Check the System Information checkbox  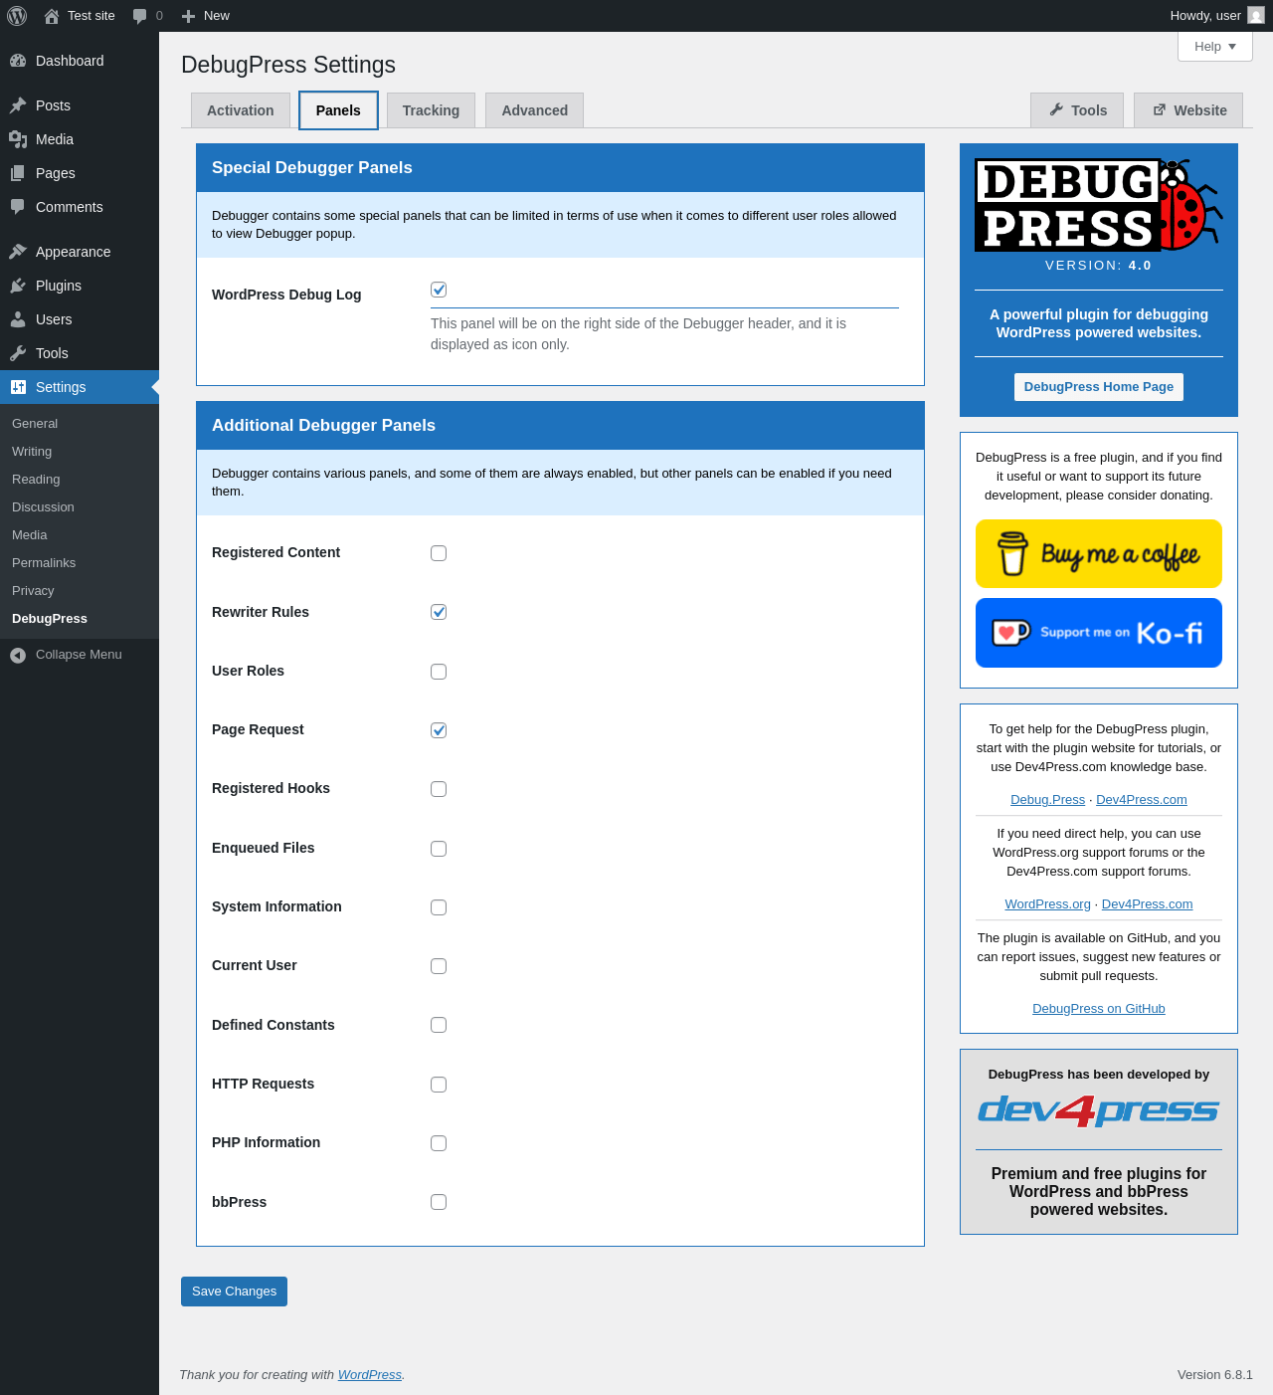(x=439, y=907)
